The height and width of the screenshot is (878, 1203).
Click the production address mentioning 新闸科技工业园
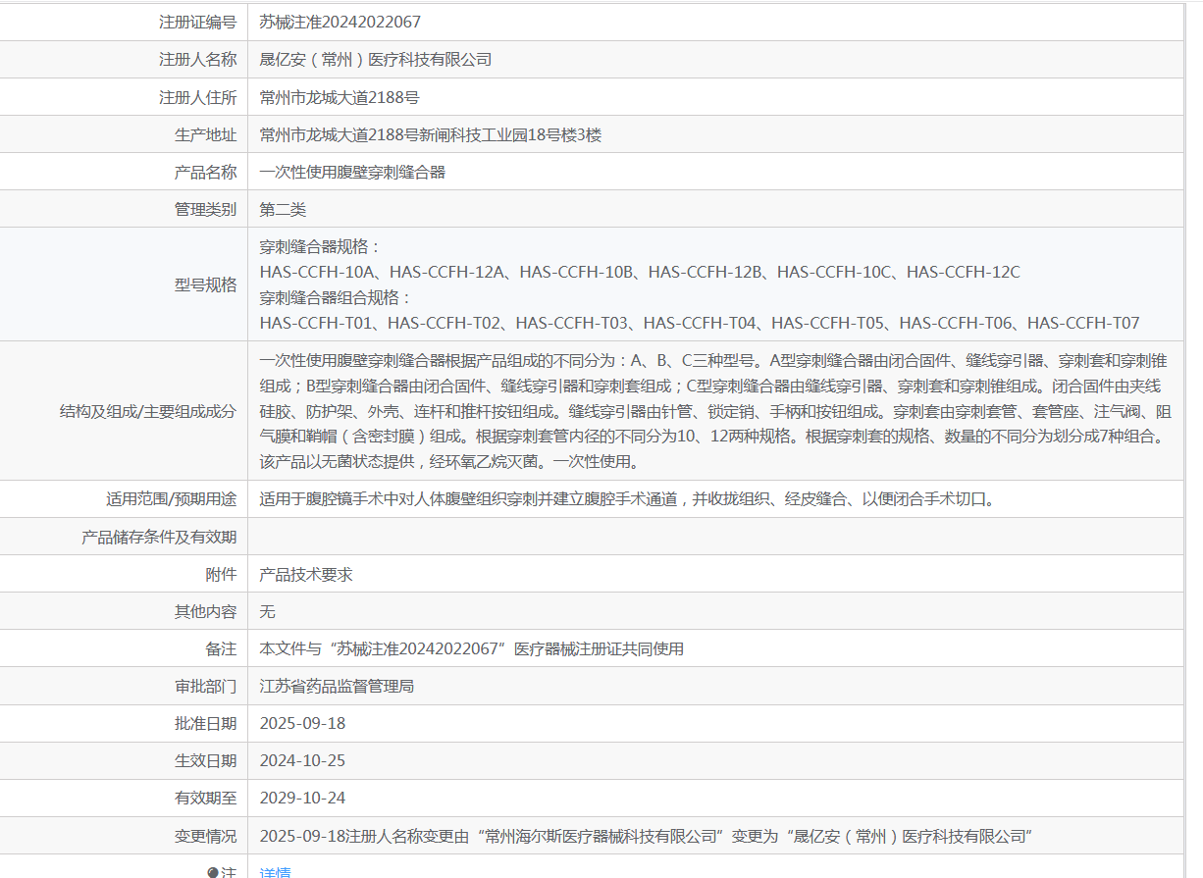[x=431, y=134]
